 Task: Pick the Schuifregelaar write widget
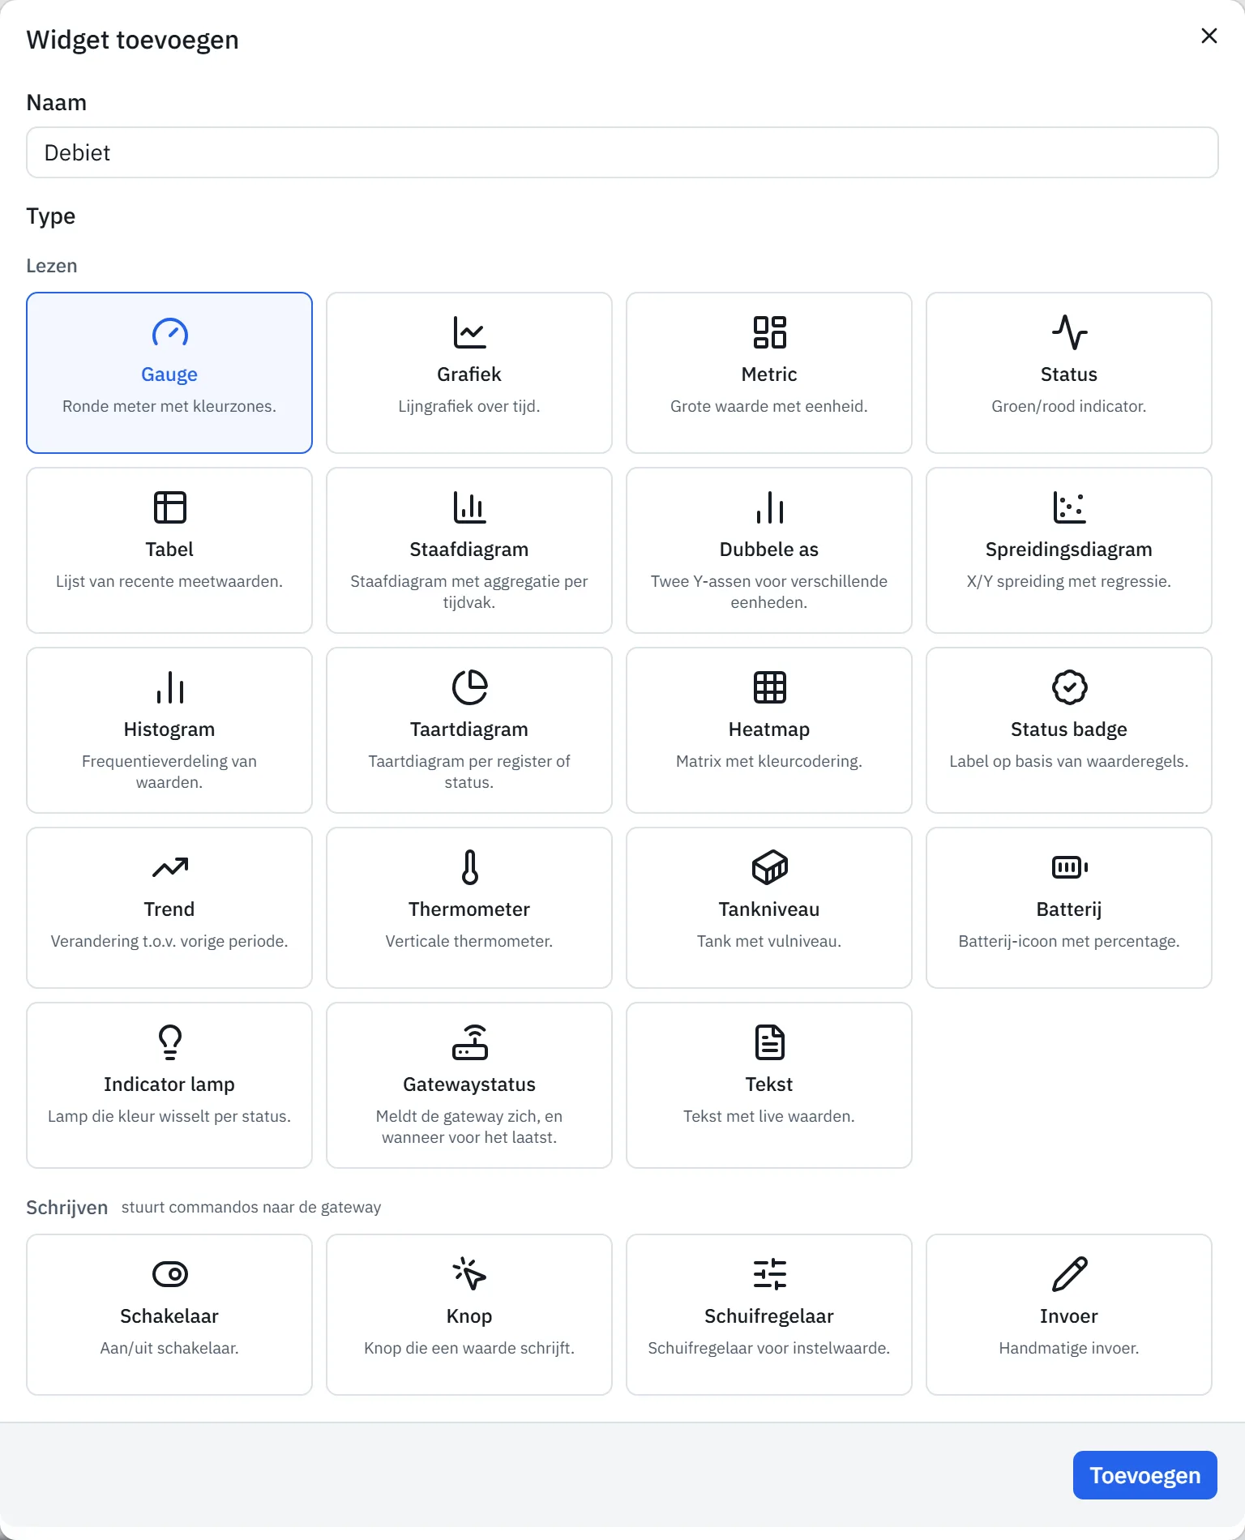click(769, 1315)
